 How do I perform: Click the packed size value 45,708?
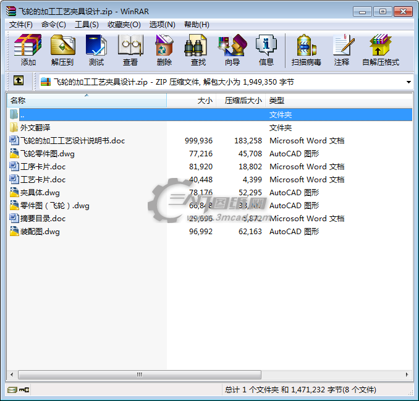(x=250, y=154)
